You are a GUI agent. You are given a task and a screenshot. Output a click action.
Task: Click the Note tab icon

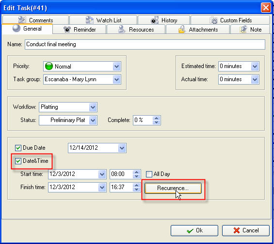243,29
